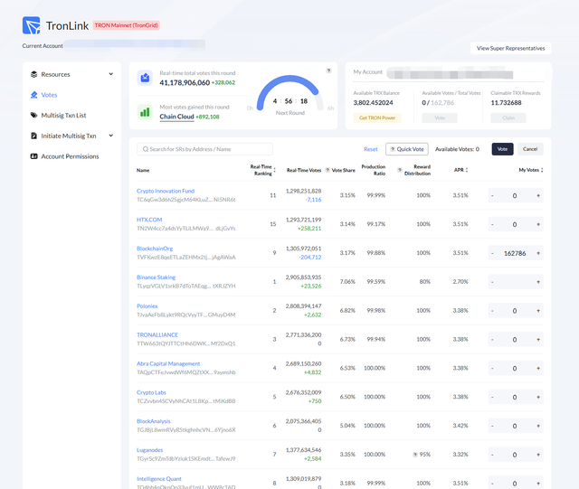Viewport: 579px width, 489px height.
Task: Click the dark Vote submit button
Action: coord(502,149)
